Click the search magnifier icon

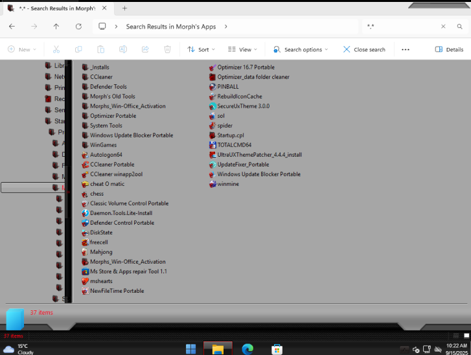459,27
